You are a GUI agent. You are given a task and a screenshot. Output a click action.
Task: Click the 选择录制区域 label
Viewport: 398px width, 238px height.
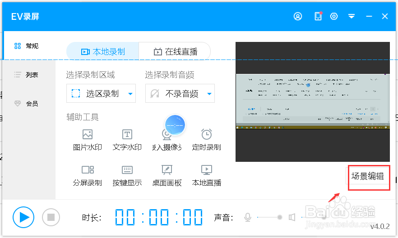(x=91, y=75)
